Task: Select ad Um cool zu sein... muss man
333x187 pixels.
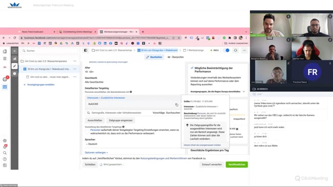Action: point(50,77)
